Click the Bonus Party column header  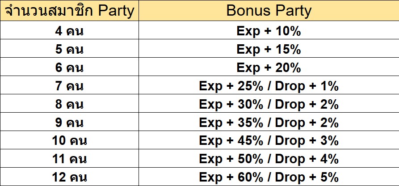click(x=269, y=10)
